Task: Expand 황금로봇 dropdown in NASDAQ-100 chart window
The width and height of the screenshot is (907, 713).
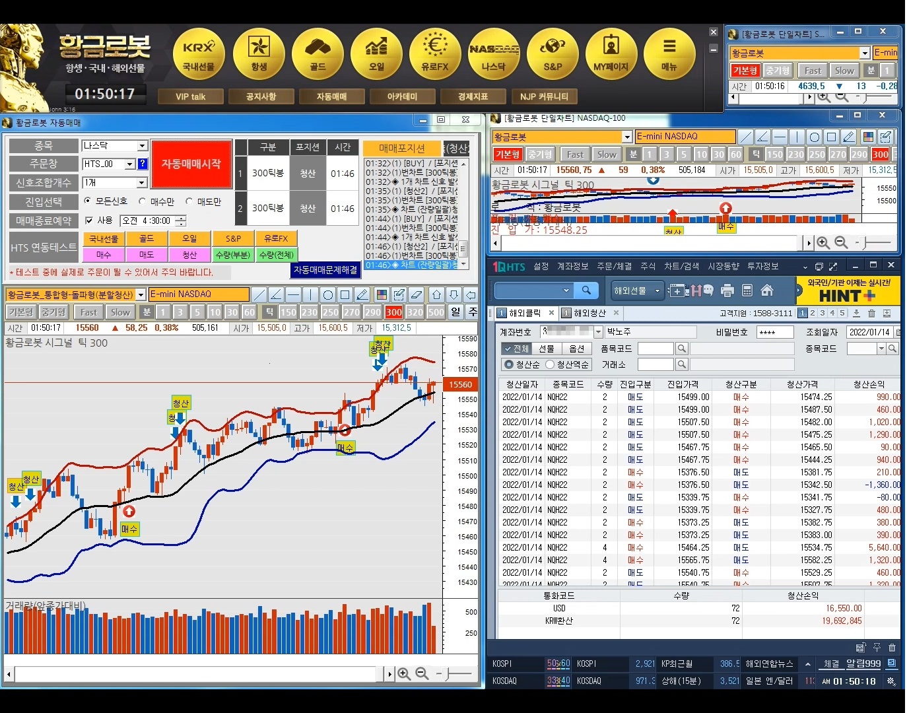Action: point(627,137)
